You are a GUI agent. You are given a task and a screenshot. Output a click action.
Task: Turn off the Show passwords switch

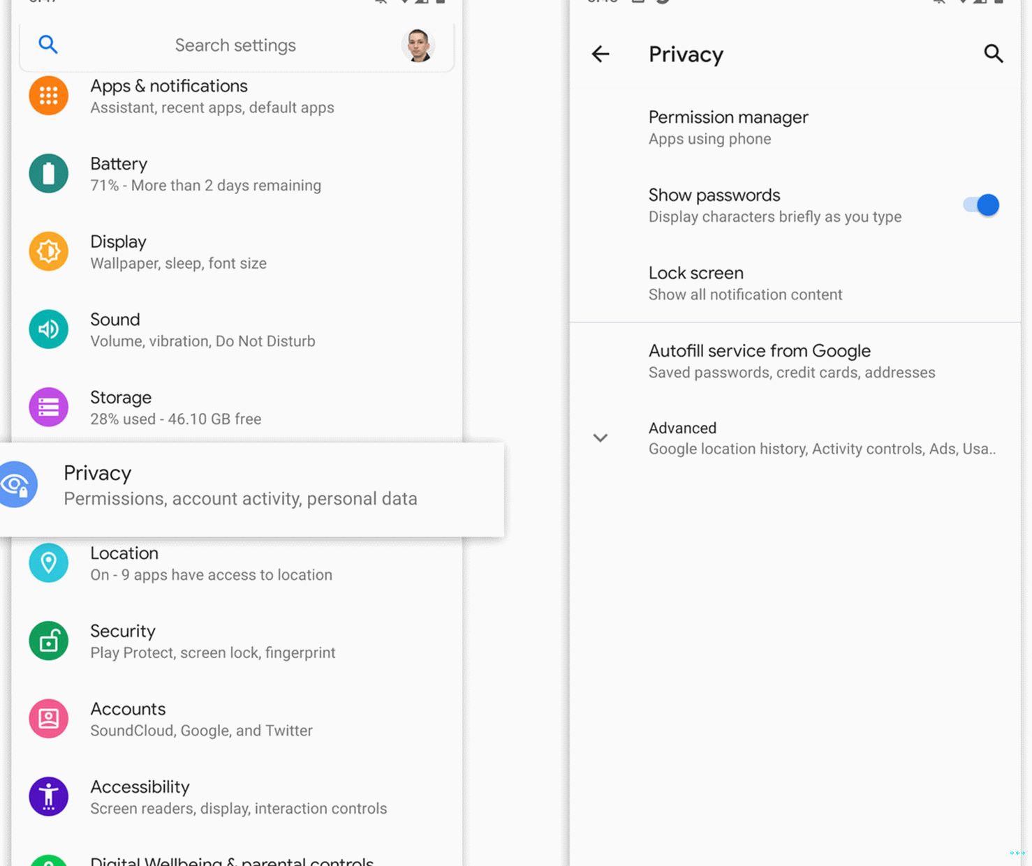(981, 205)
